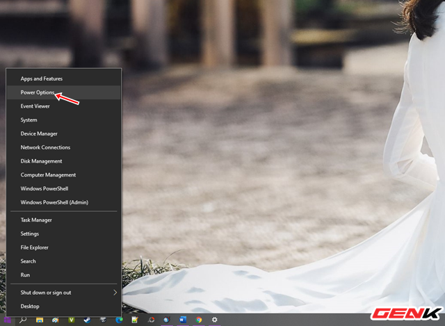Click the green V icon on taskbar
The width and height of the screenshot is (445, 326).
(x=72, y=320)
